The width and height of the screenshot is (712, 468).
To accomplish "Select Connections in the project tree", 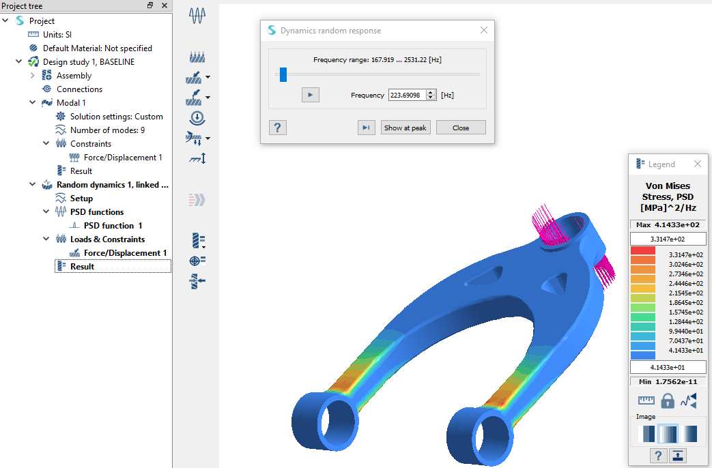I will tap(79, 89).
